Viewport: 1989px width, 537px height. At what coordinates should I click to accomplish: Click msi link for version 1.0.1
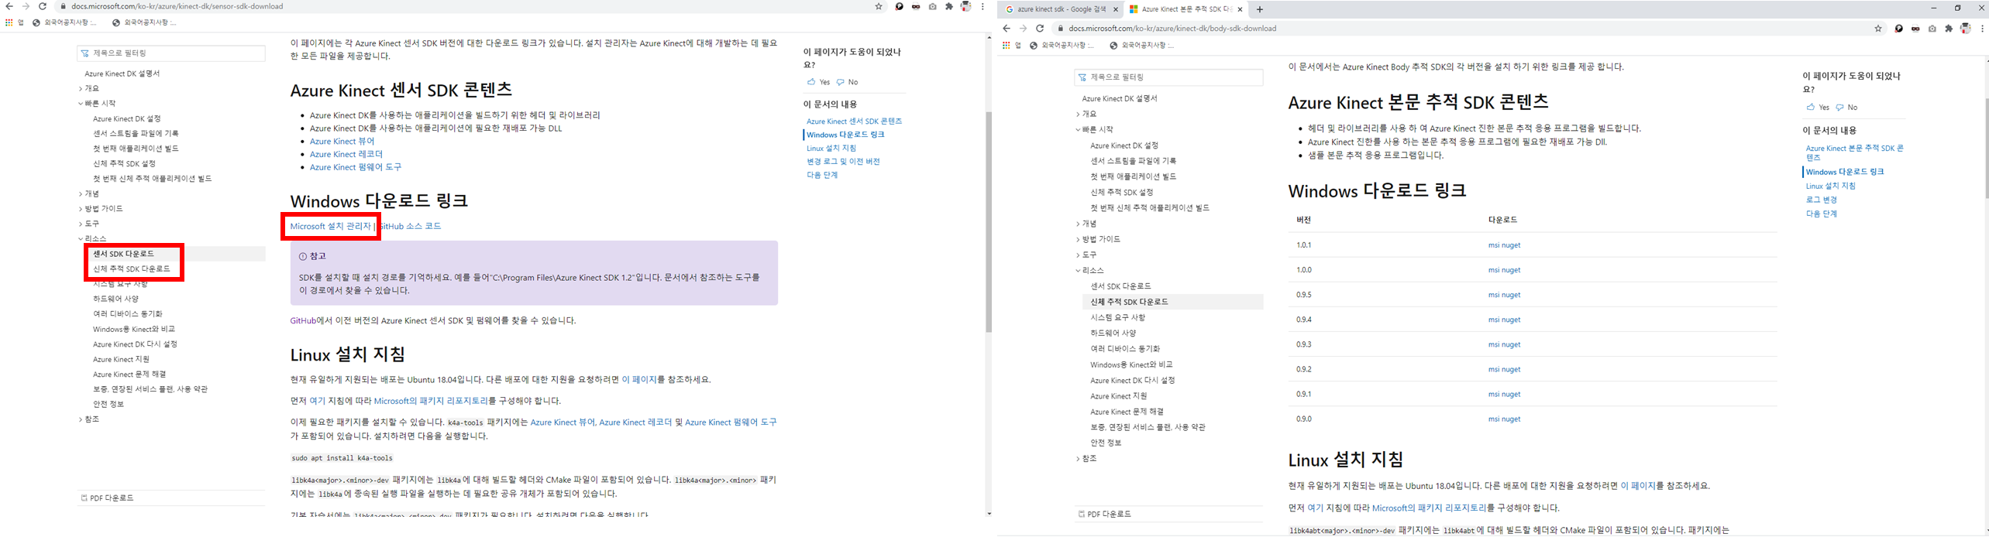1493,245
